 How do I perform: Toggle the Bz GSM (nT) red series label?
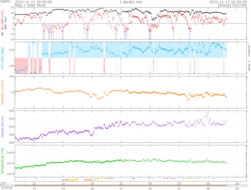[3, 20]
